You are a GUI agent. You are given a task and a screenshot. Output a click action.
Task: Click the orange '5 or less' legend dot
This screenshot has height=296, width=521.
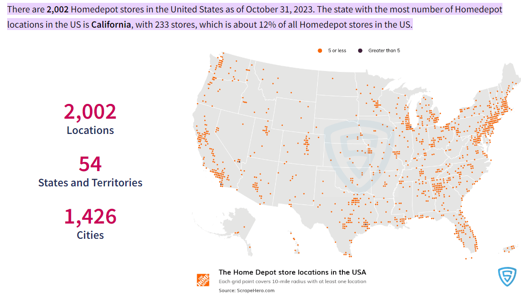[320, 51]
